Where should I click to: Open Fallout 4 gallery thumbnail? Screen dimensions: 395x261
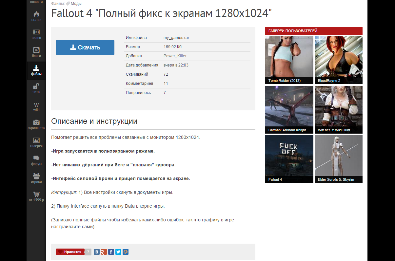289,159
